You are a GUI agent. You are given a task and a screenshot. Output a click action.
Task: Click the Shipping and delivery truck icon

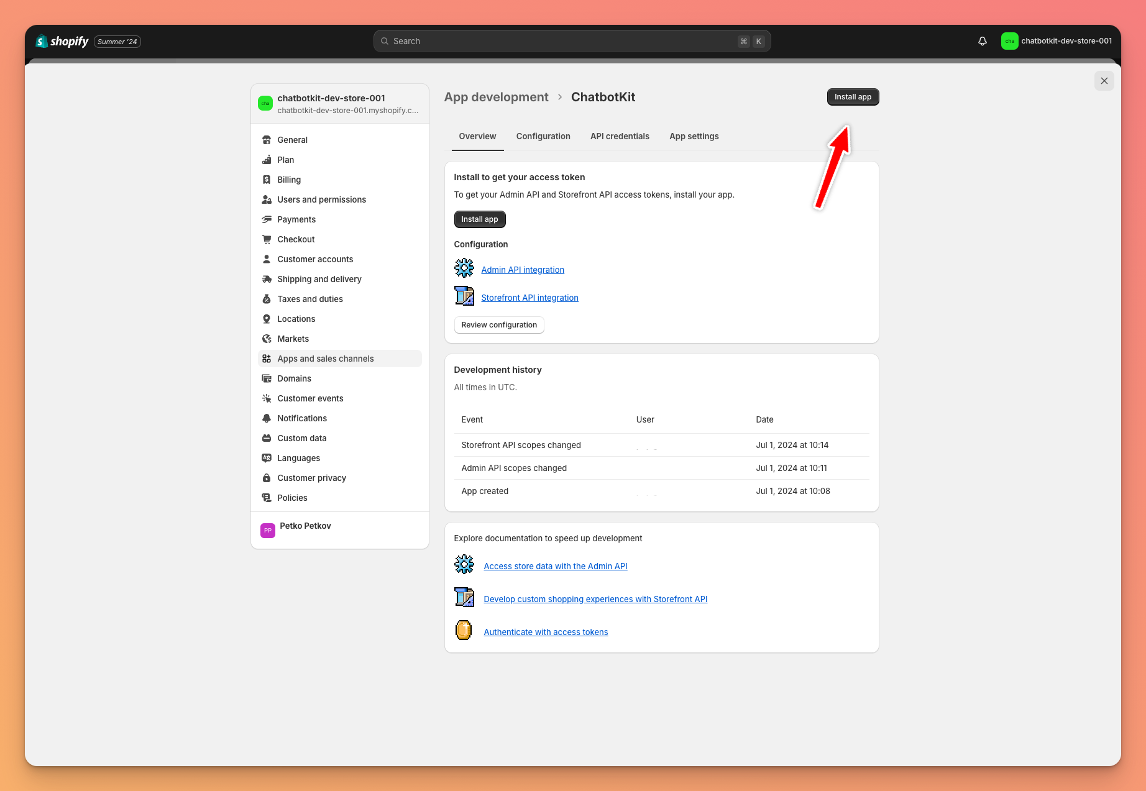click(267, 279)
